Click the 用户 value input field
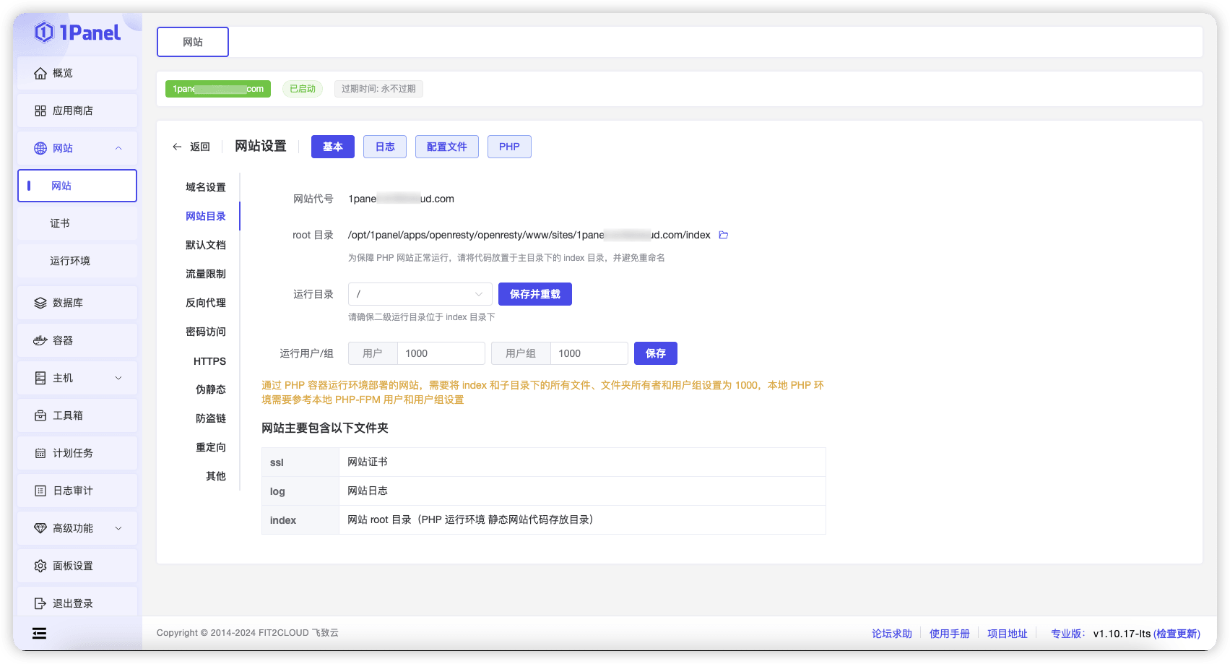 pyautogui.click(x=441, y=353)
